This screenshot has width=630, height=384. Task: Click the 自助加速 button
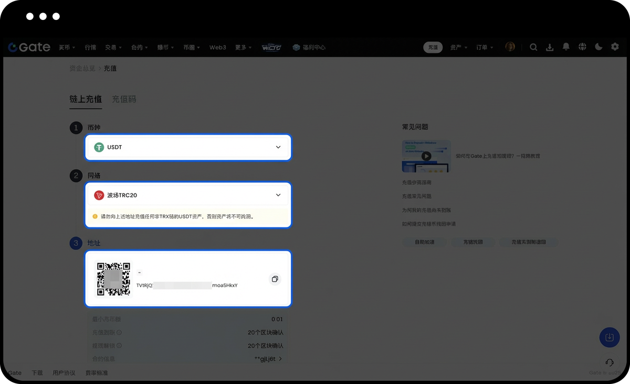point(425,243)
